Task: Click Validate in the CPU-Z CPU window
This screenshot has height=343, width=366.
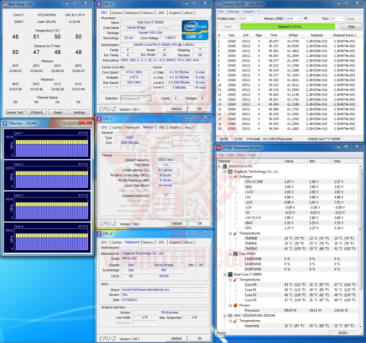Action: tap(176, 109)
